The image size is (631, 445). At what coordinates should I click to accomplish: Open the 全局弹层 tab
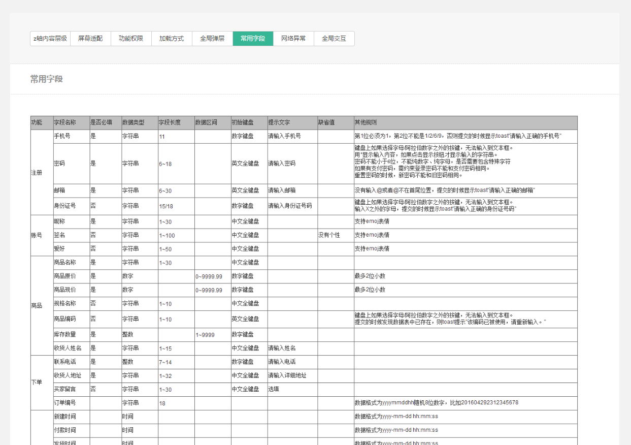[212, 39]
